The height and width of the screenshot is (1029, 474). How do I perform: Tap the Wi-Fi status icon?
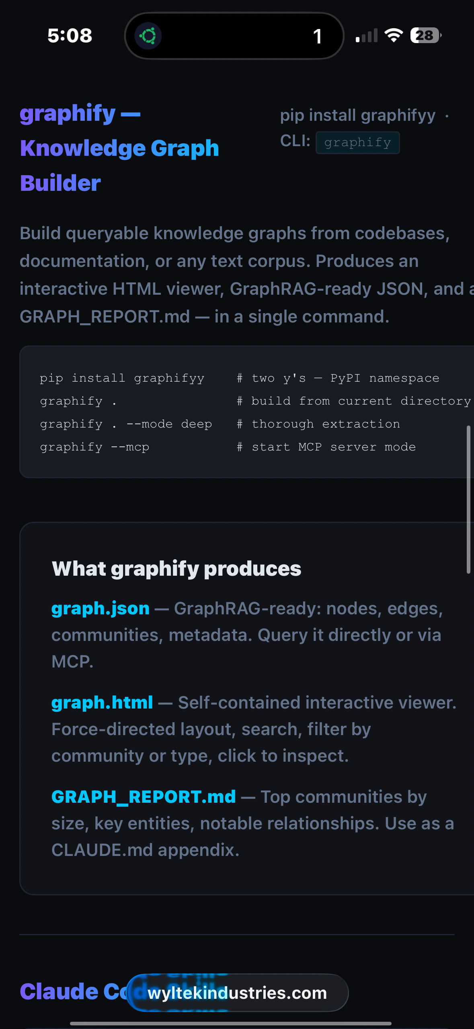pyautogui.click(x=394, y=35)
